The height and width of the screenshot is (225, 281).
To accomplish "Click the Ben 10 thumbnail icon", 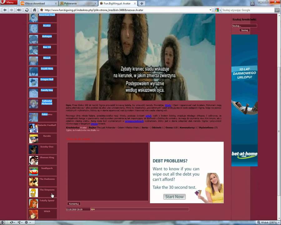I will 33,50.
